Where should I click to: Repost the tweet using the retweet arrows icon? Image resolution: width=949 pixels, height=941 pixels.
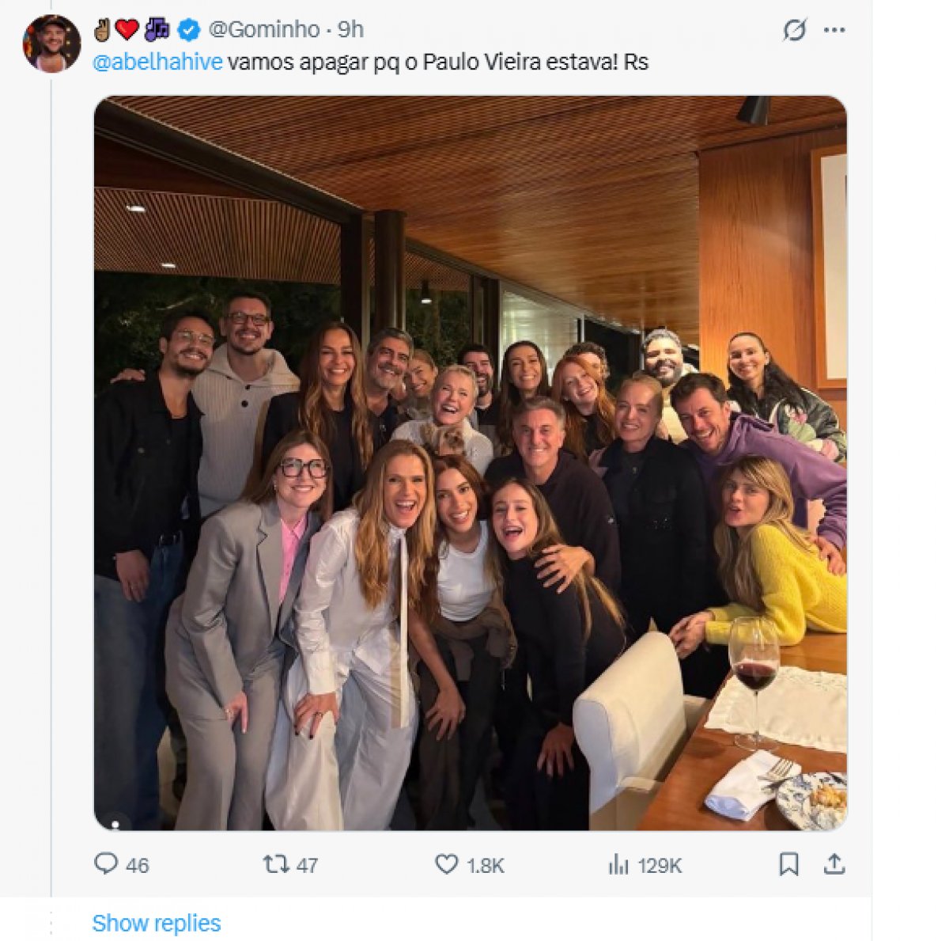pos(276,864)
